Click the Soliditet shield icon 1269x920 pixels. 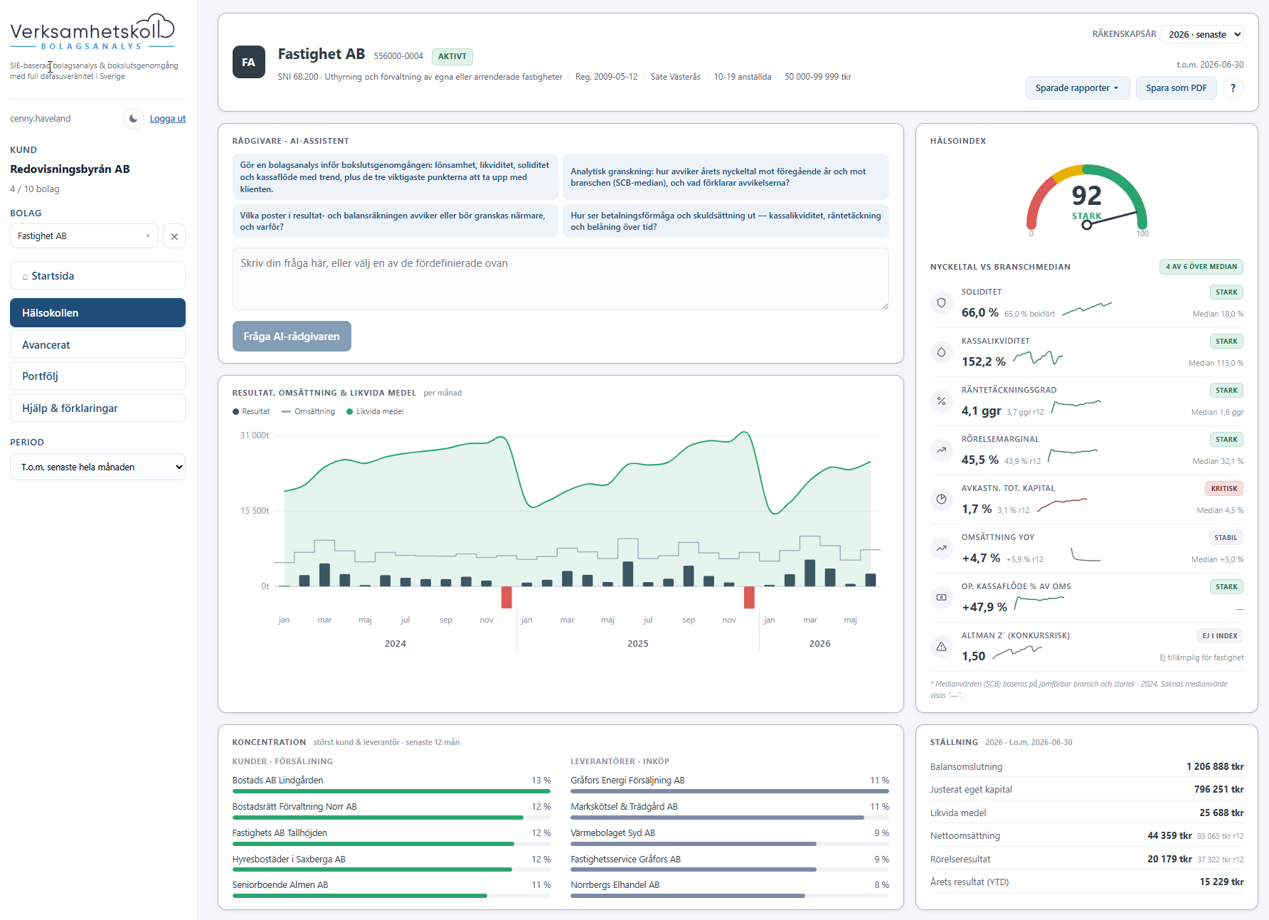tap(941, 303)
